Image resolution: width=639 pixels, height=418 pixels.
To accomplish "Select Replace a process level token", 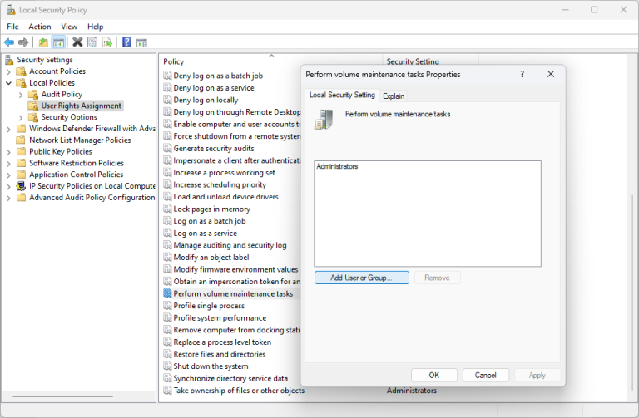I will pos(222,342).
